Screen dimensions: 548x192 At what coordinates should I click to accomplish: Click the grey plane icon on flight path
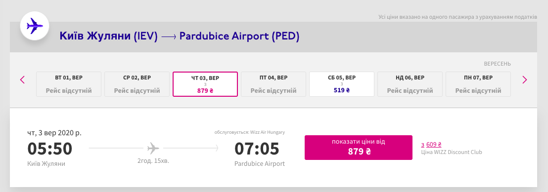[153, 148]
